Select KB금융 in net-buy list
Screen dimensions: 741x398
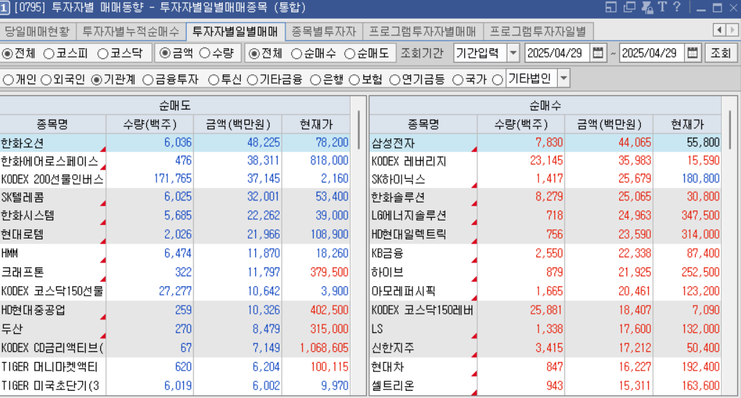point(546,253)
